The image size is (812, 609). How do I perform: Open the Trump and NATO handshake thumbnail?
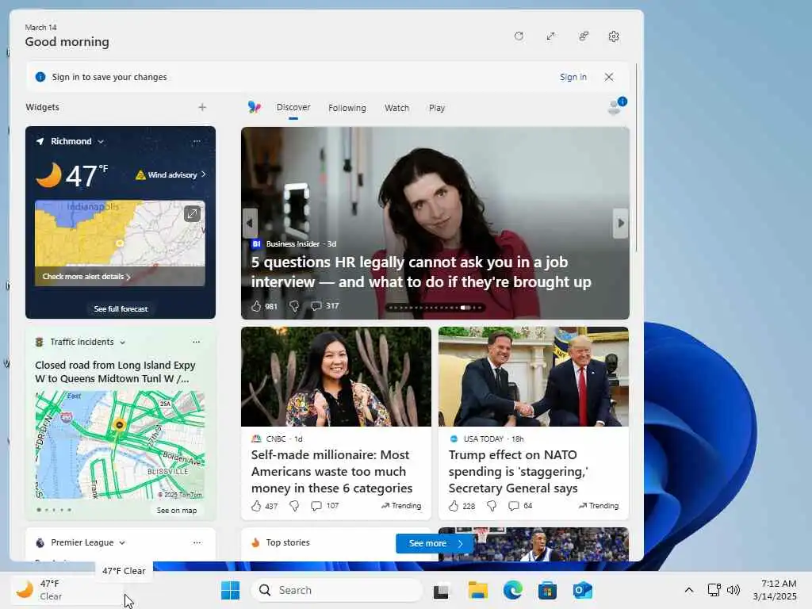tap(534, 377)
